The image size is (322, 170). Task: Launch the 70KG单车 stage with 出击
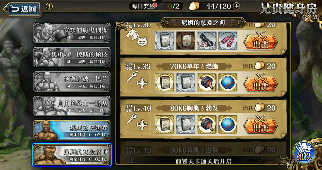pos(260,83)
